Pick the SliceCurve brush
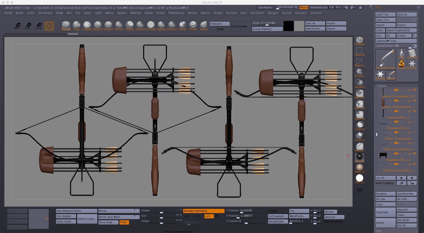Image resolution: width=424 pixels, height=233 pixels. coord(359,73)
